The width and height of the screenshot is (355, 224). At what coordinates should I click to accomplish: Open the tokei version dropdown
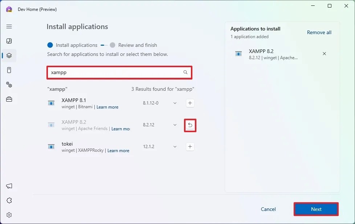pyautogui.click(x=175, y=147)
